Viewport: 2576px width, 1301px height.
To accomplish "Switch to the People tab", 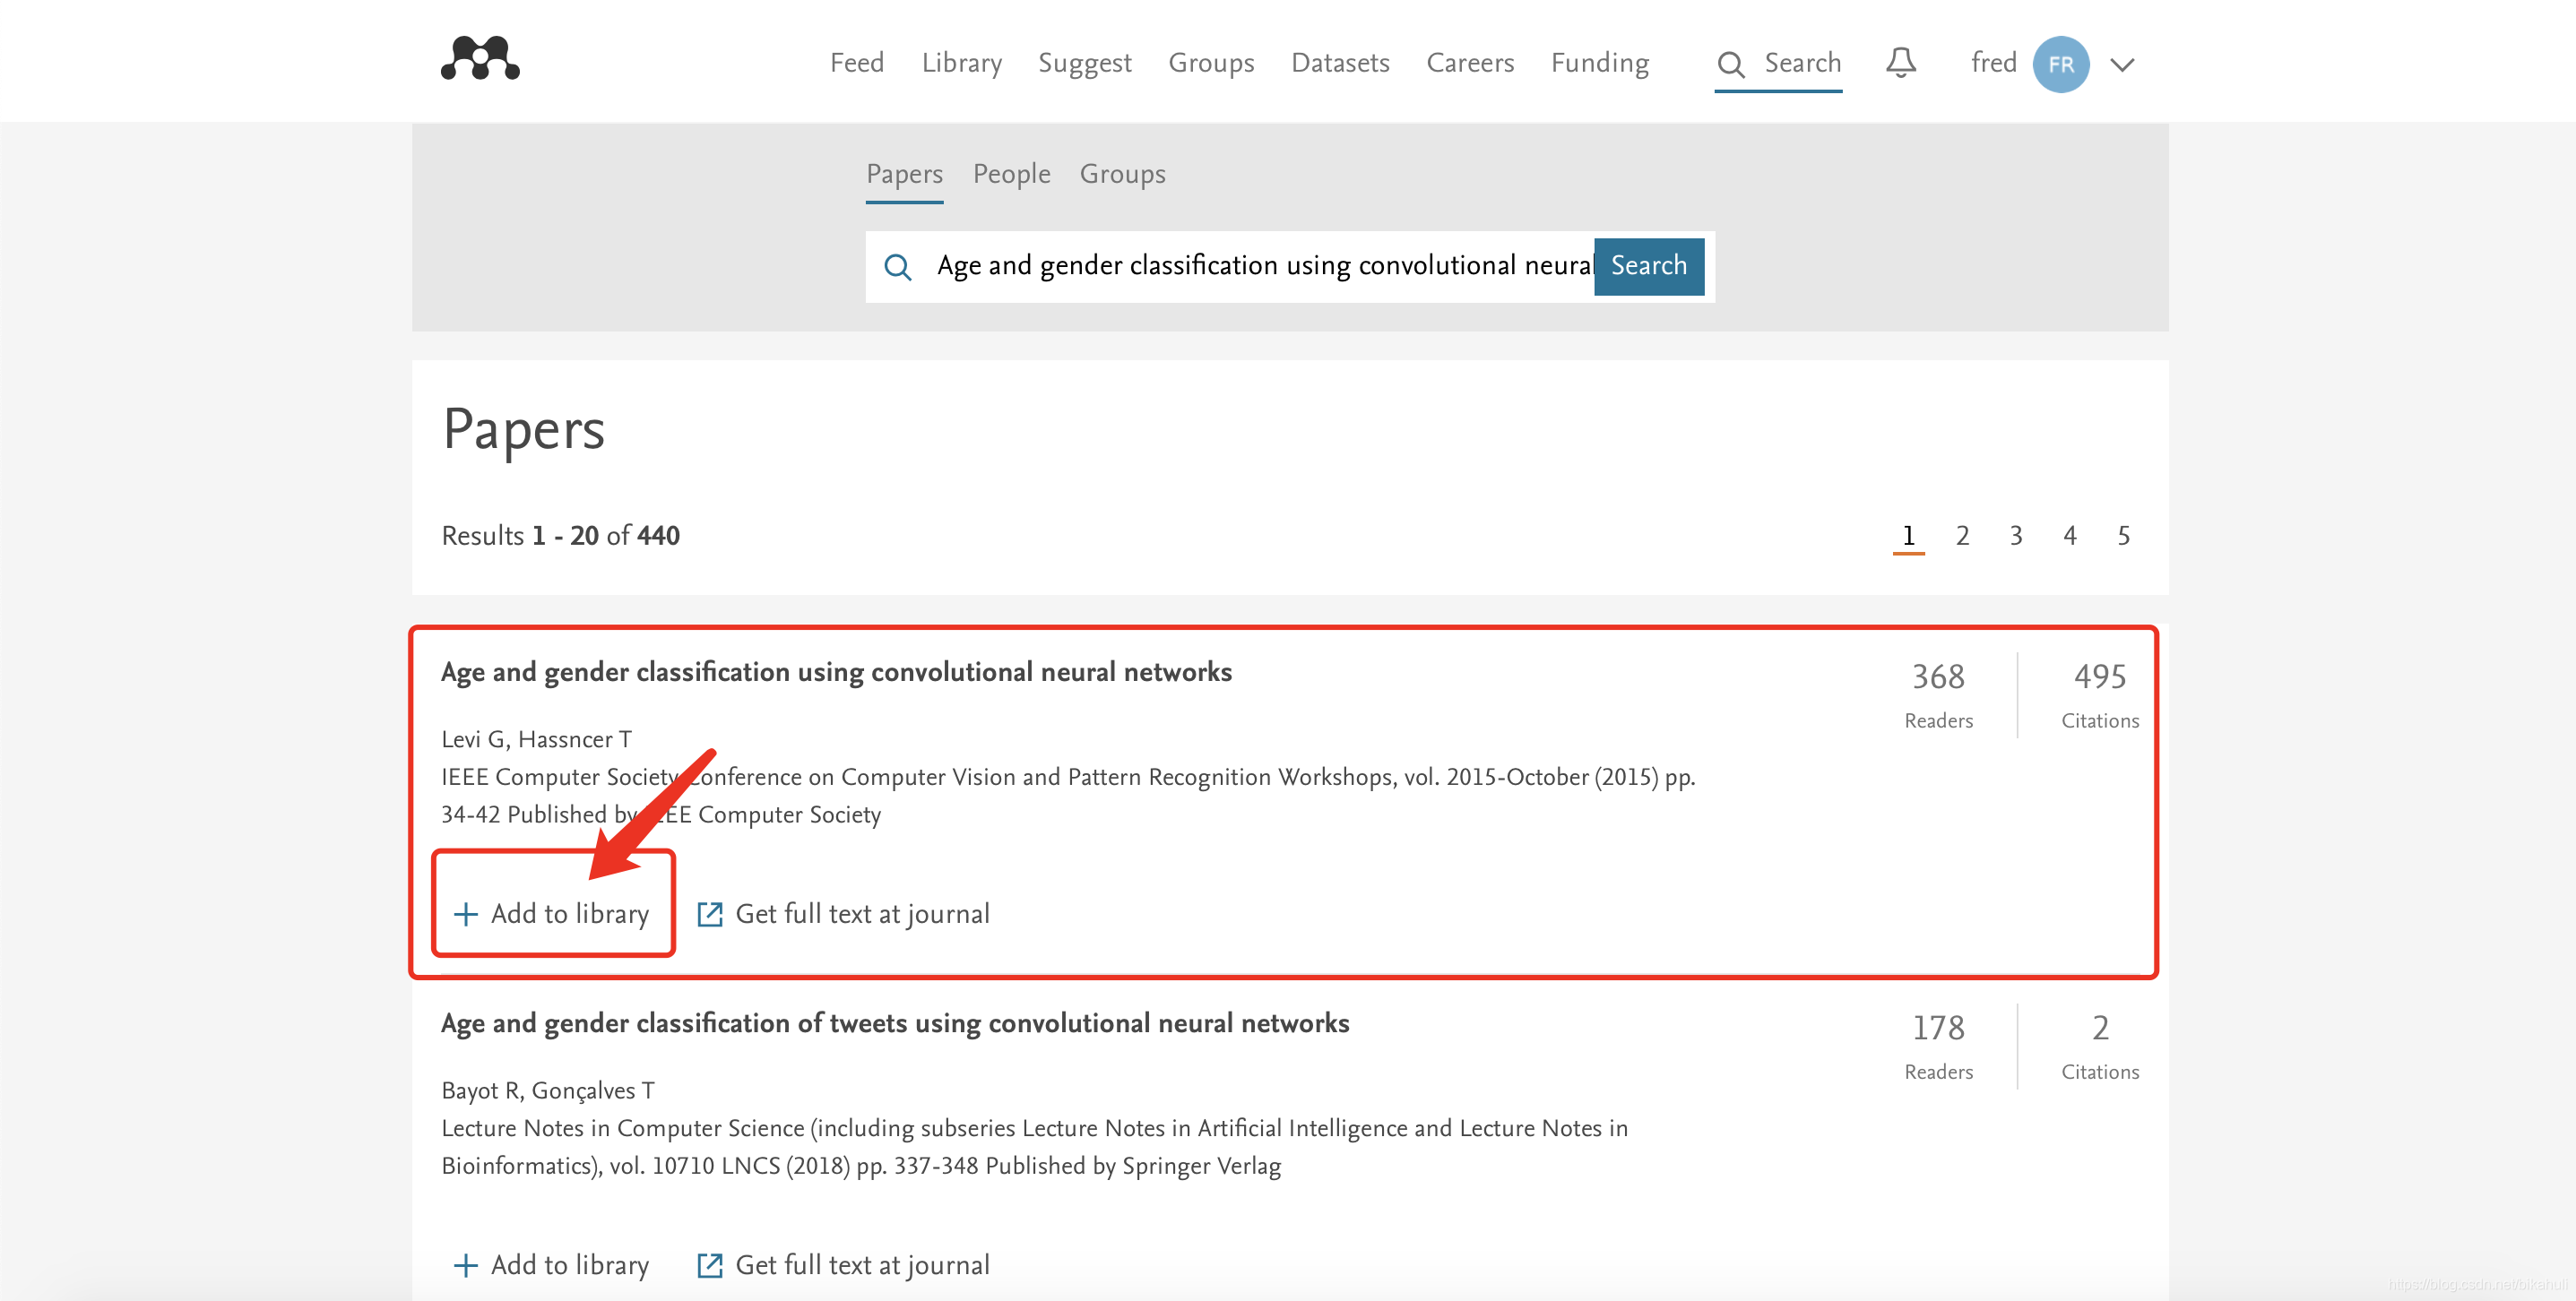I will click(x=1011, y=174).
